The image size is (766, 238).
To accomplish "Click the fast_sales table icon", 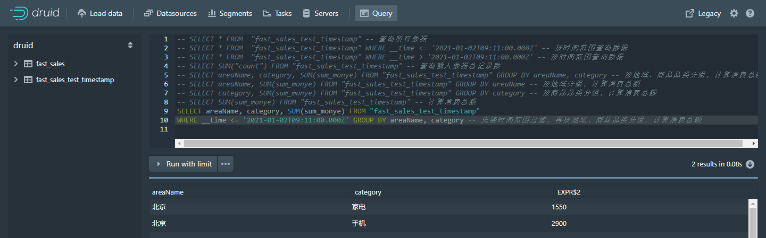I will [28, 64].
